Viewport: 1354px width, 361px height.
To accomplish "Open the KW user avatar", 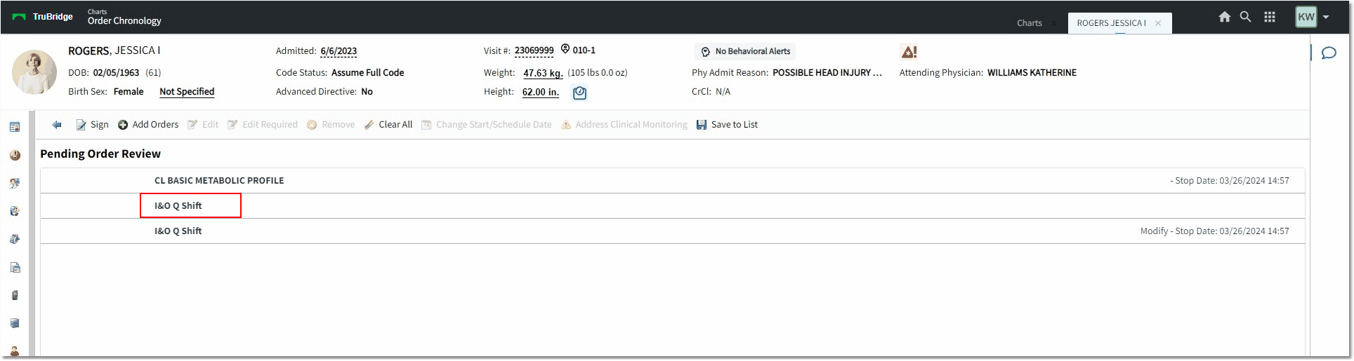I will click(x=1306, y=17).
